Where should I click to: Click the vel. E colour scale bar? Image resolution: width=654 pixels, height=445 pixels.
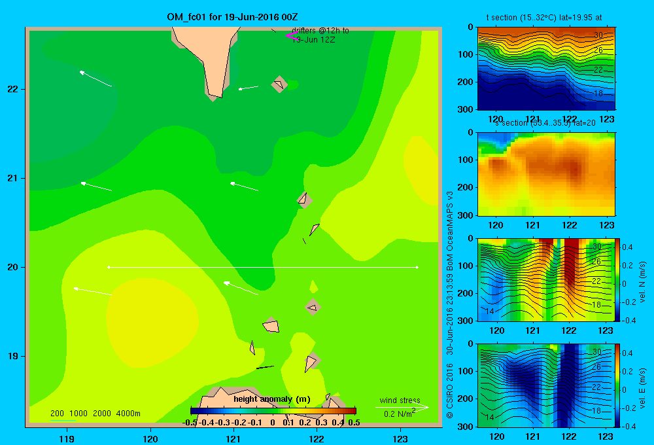click(x=618, y=385)
